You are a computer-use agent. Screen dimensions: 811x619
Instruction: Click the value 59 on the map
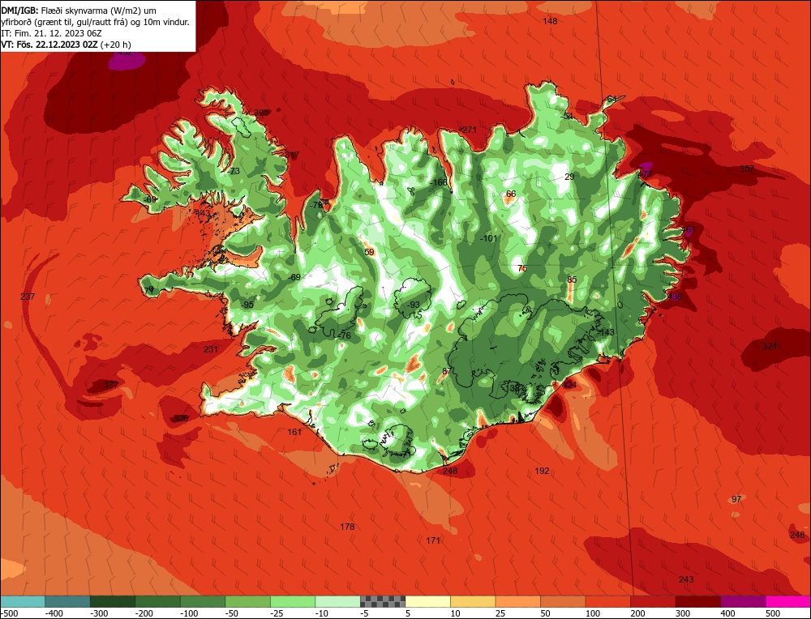pyautogui.click(x=369, y=252)
